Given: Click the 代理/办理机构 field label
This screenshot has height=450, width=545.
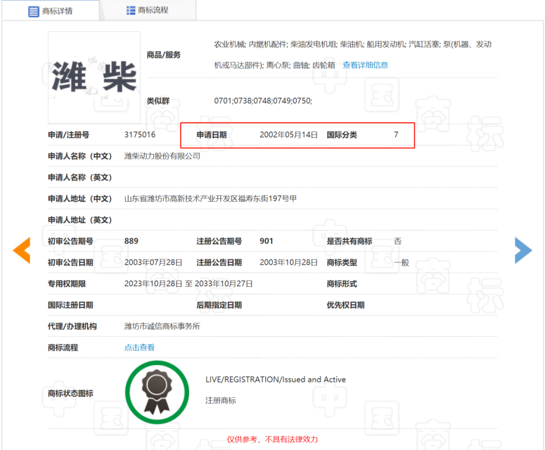Looking at the screenshot, I should [72, 327].
